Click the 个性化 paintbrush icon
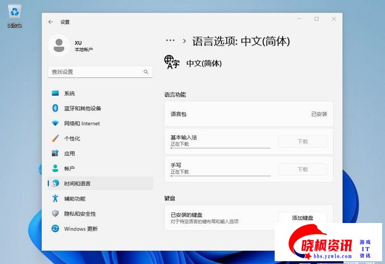This screenshot has height=264, width=385. [55, 138]
